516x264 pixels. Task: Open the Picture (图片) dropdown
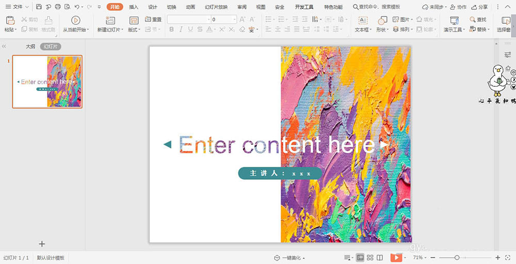pyautogui.click(x=402, y=20)
